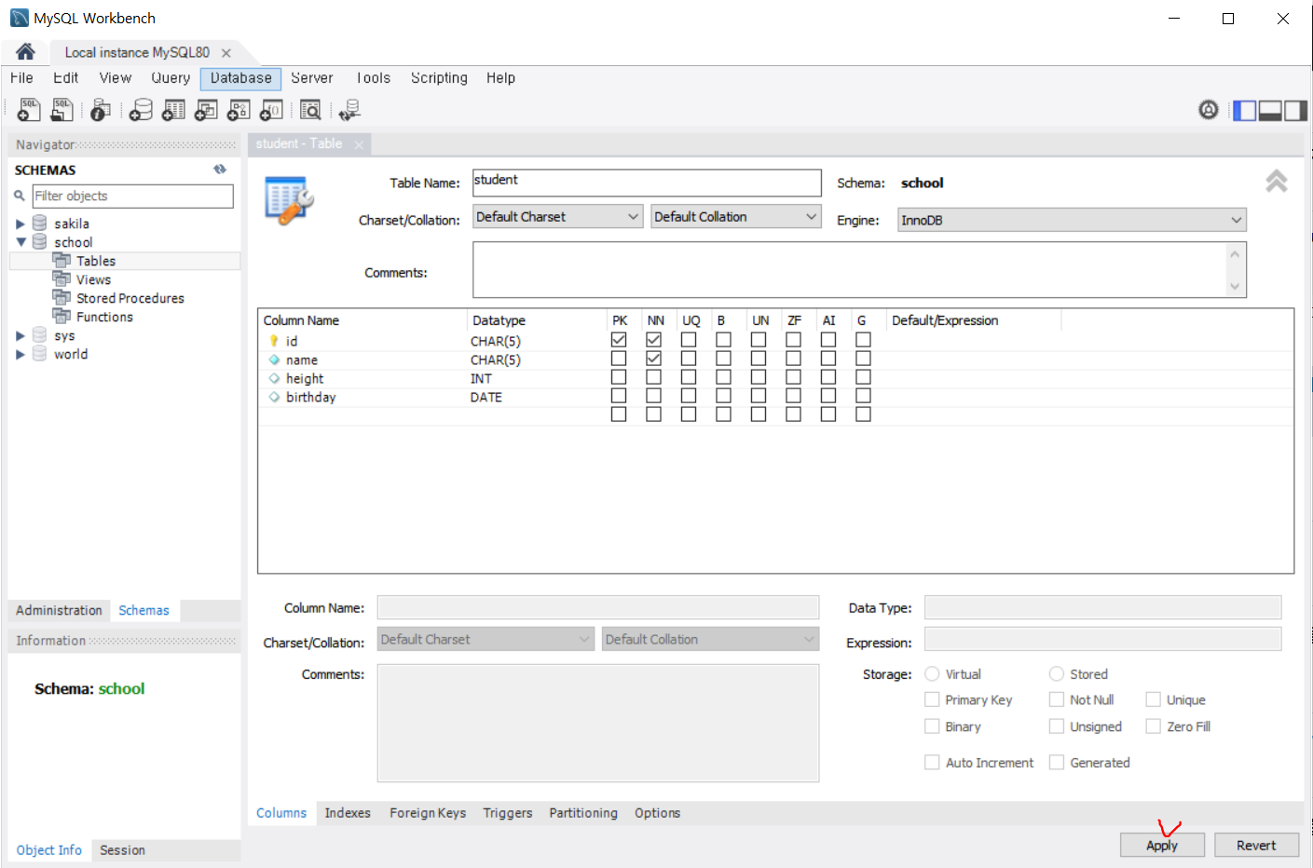
Task: Uncheck PK checkbox for id column
Action: tap(619, 340)
